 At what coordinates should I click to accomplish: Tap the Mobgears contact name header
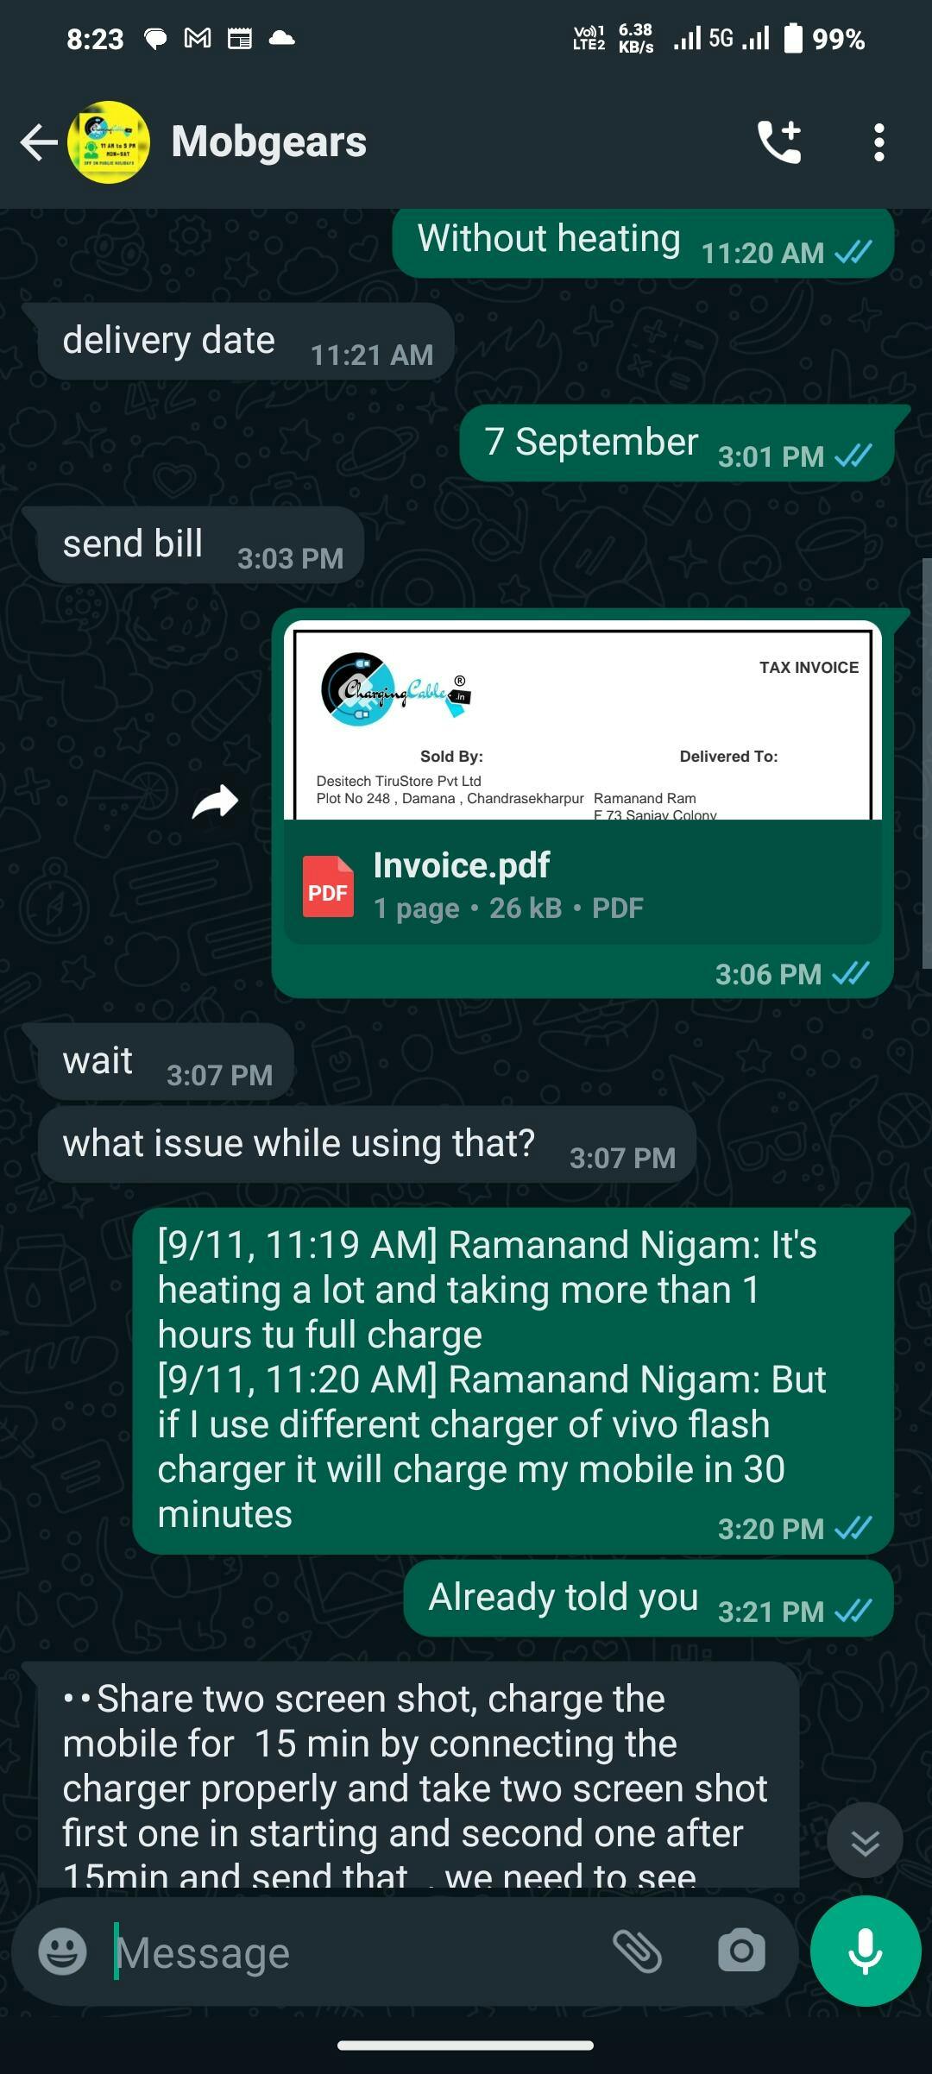[269, 142]
